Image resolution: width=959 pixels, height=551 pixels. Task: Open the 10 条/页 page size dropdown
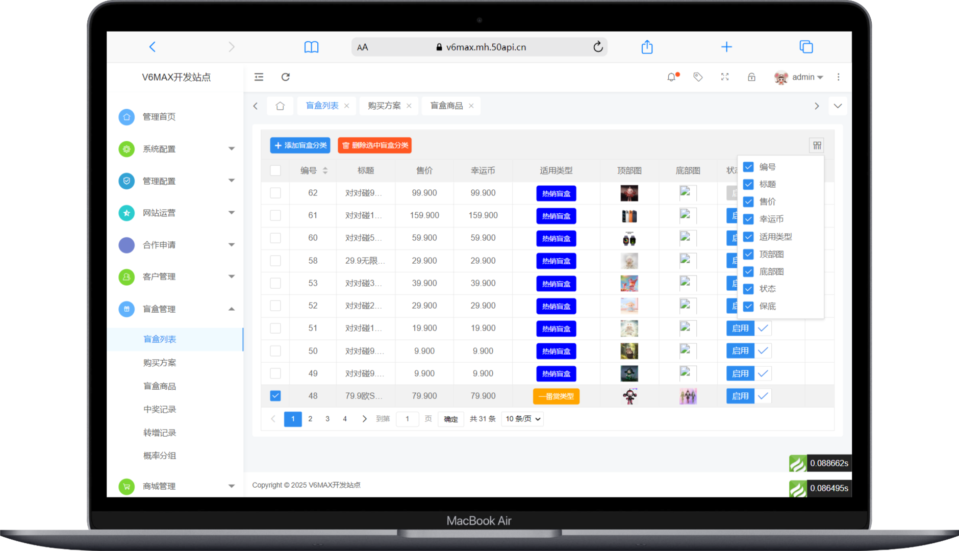tap(522, 419)
